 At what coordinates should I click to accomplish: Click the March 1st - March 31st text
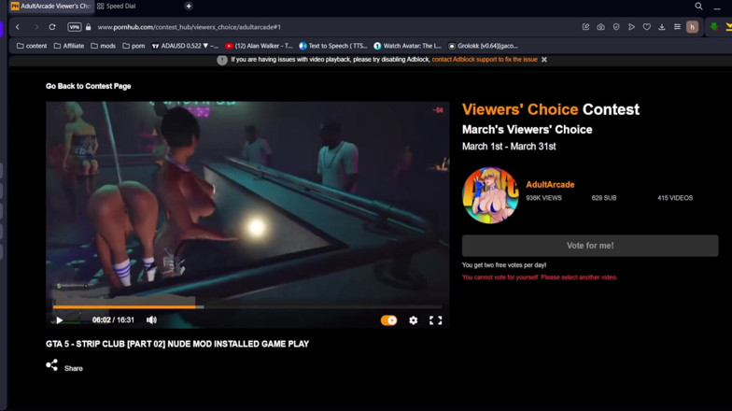(x=509, y=146)
